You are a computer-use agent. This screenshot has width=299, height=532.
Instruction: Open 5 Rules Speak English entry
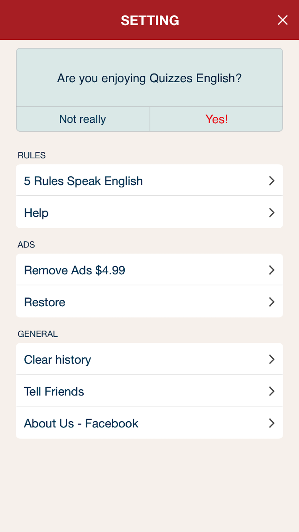coord(149,180)
